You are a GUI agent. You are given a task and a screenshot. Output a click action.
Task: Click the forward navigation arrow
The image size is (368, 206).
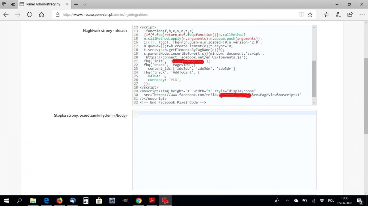pos(18,15)
